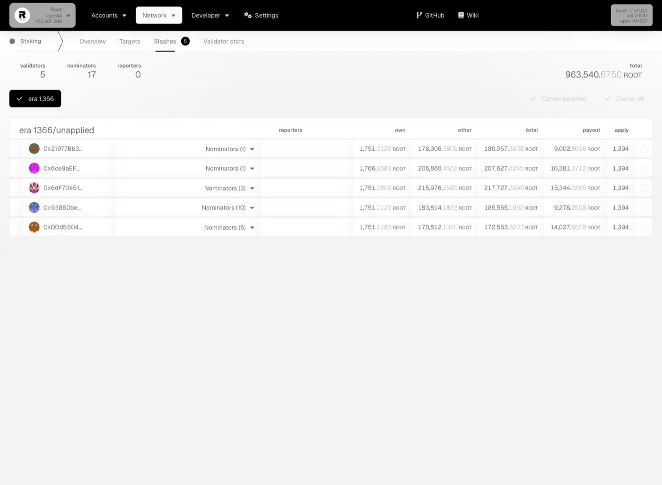Open the GitHub branch icon

[419, 15]
